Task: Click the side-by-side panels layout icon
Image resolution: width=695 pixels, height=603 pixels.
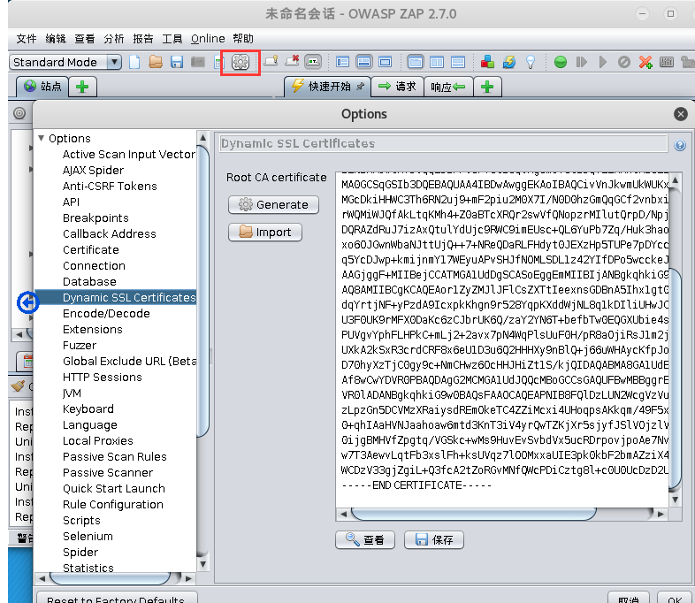Action: [x=437, y=62]
